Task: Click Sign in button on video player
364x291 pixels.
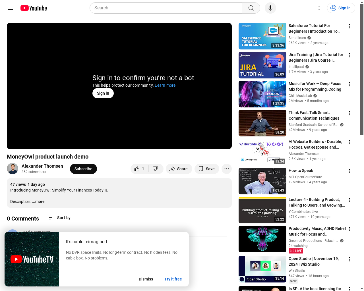Action: (103, 93)
